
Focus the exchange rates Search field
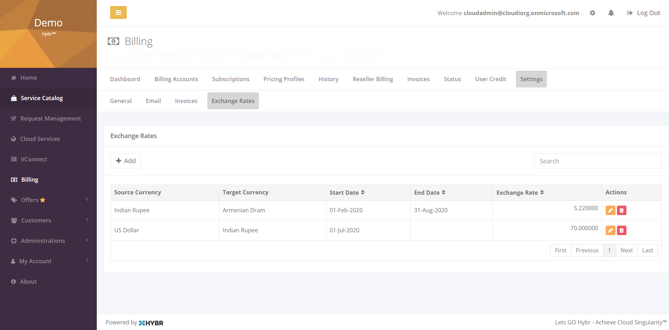tap(597, 161)
